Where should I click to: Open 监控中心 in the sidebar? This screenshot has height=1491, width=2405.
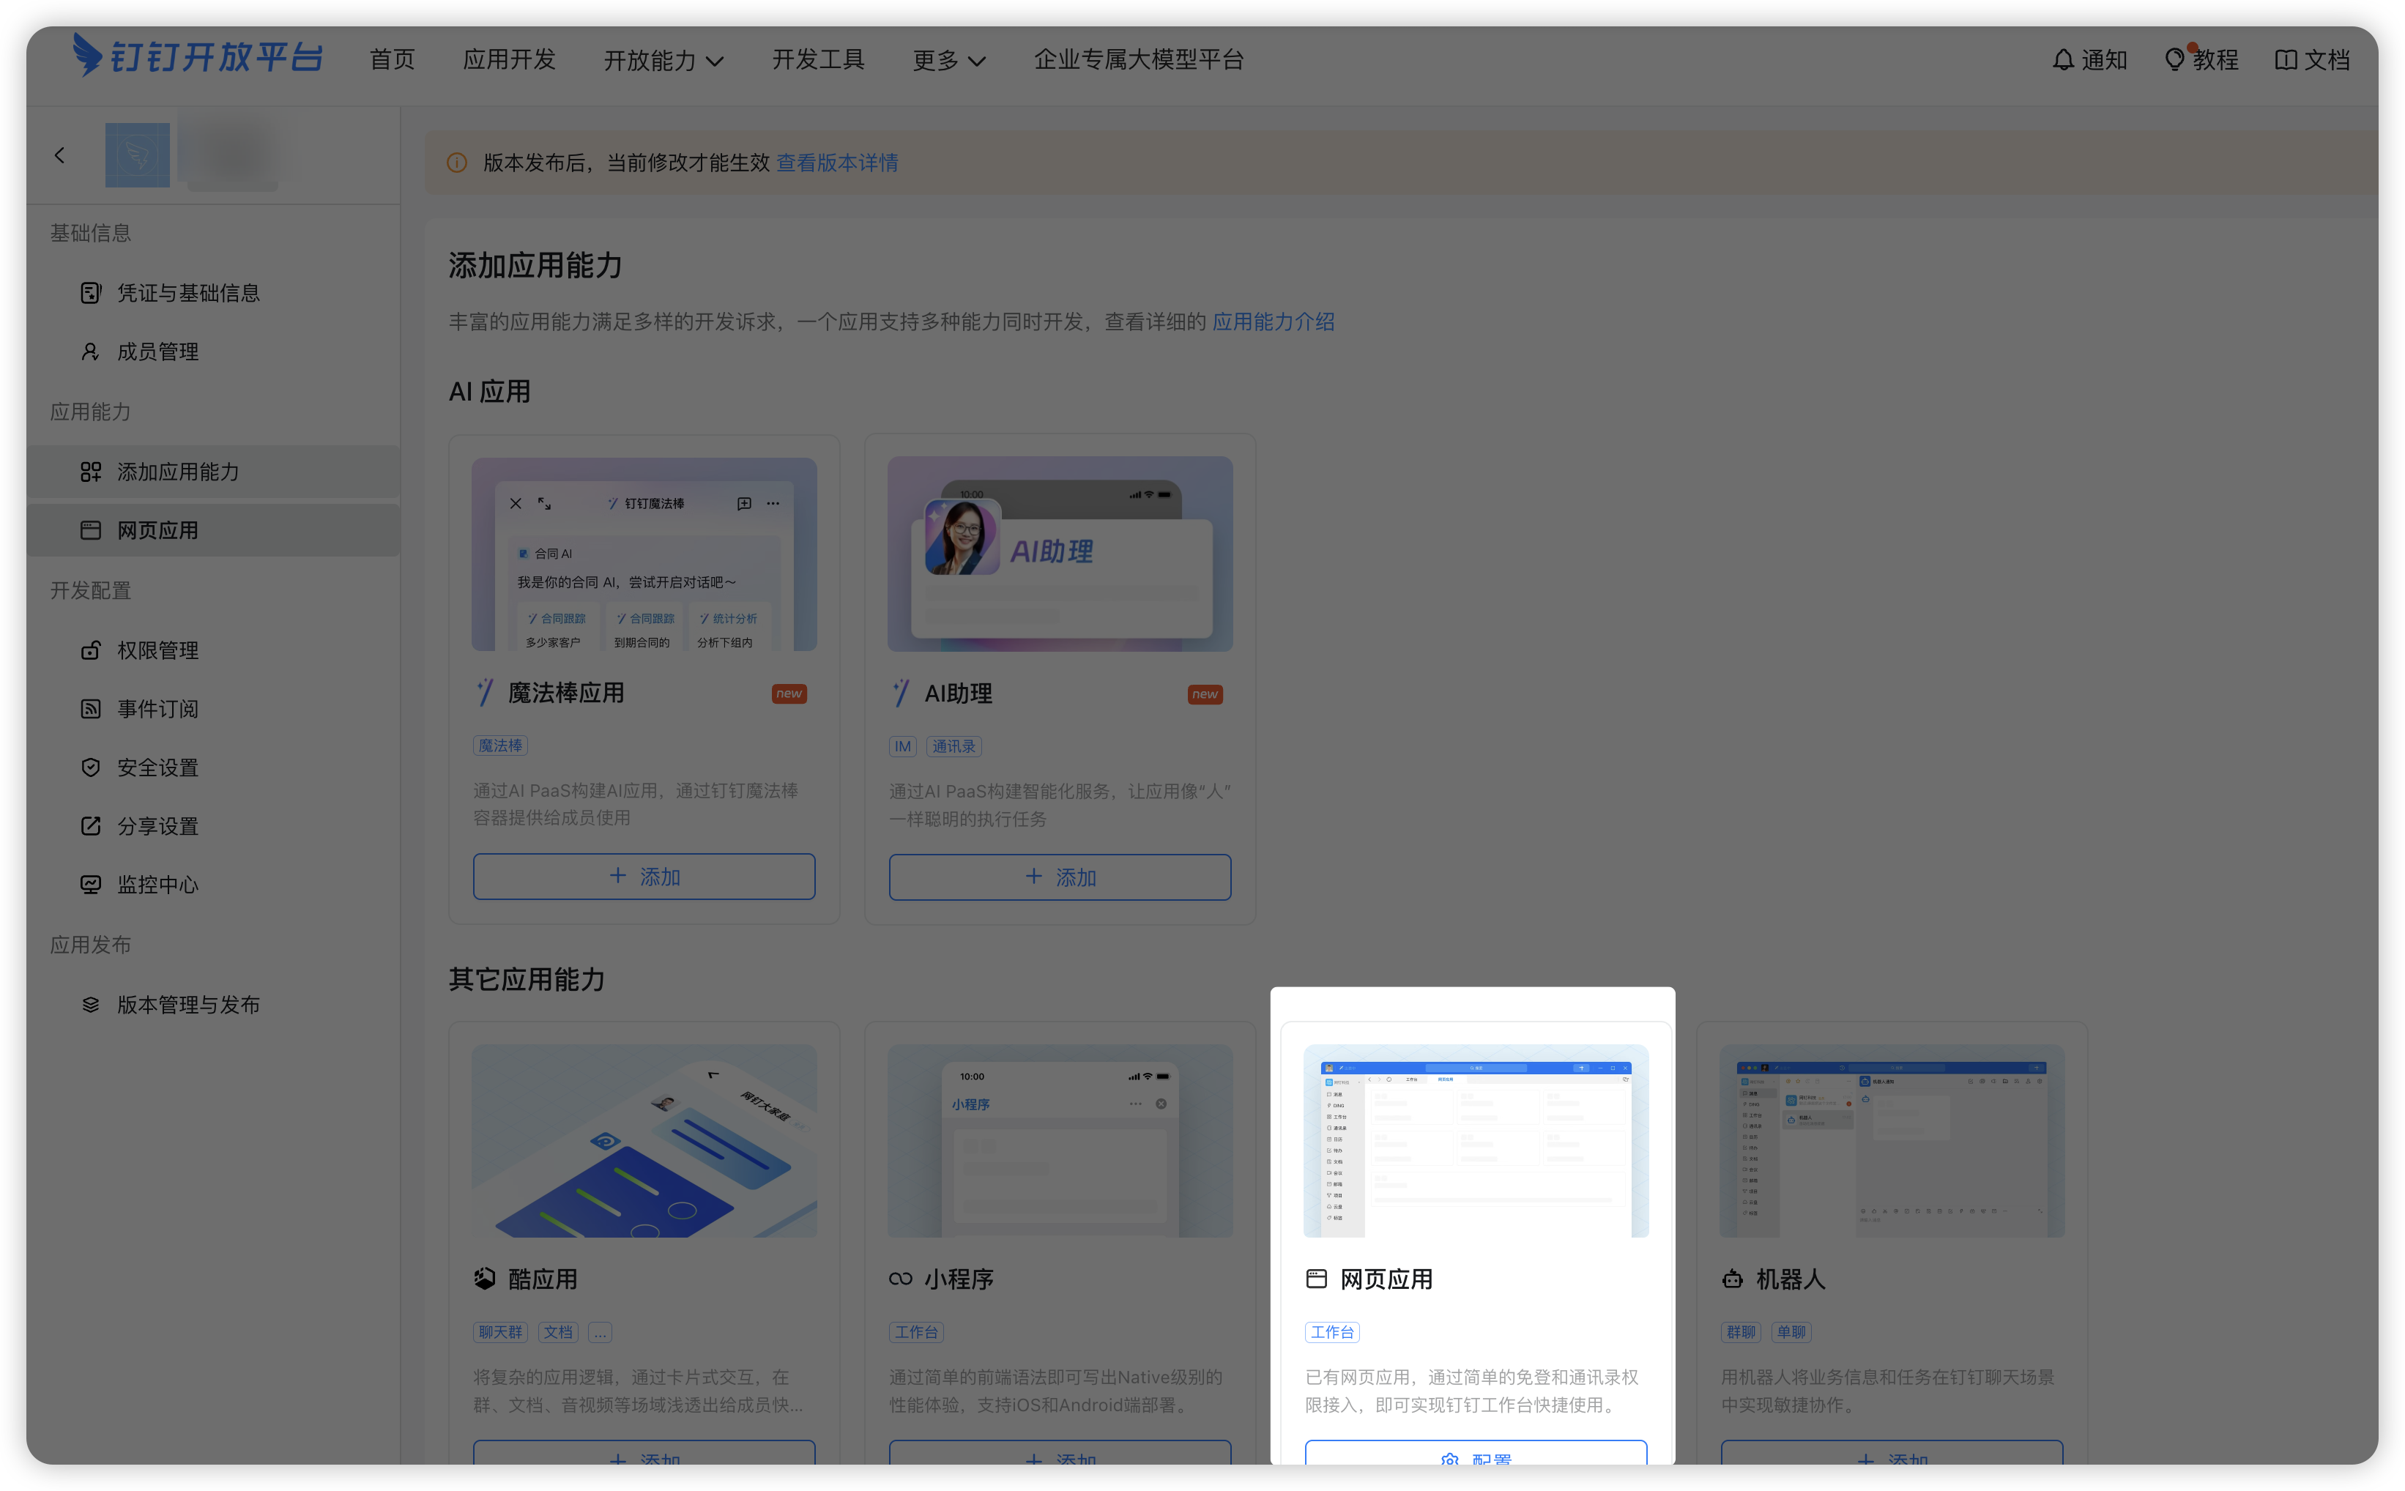point(157,885)
